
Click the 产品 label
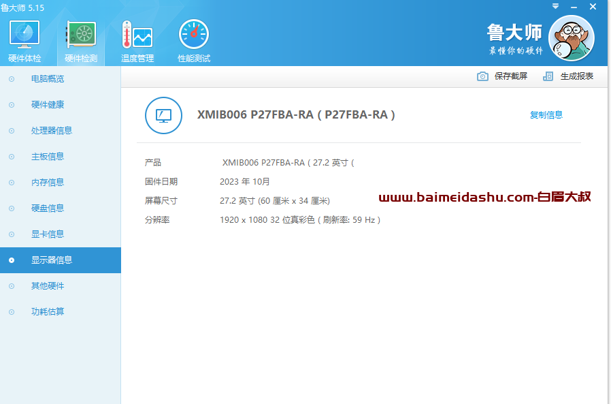153,163
